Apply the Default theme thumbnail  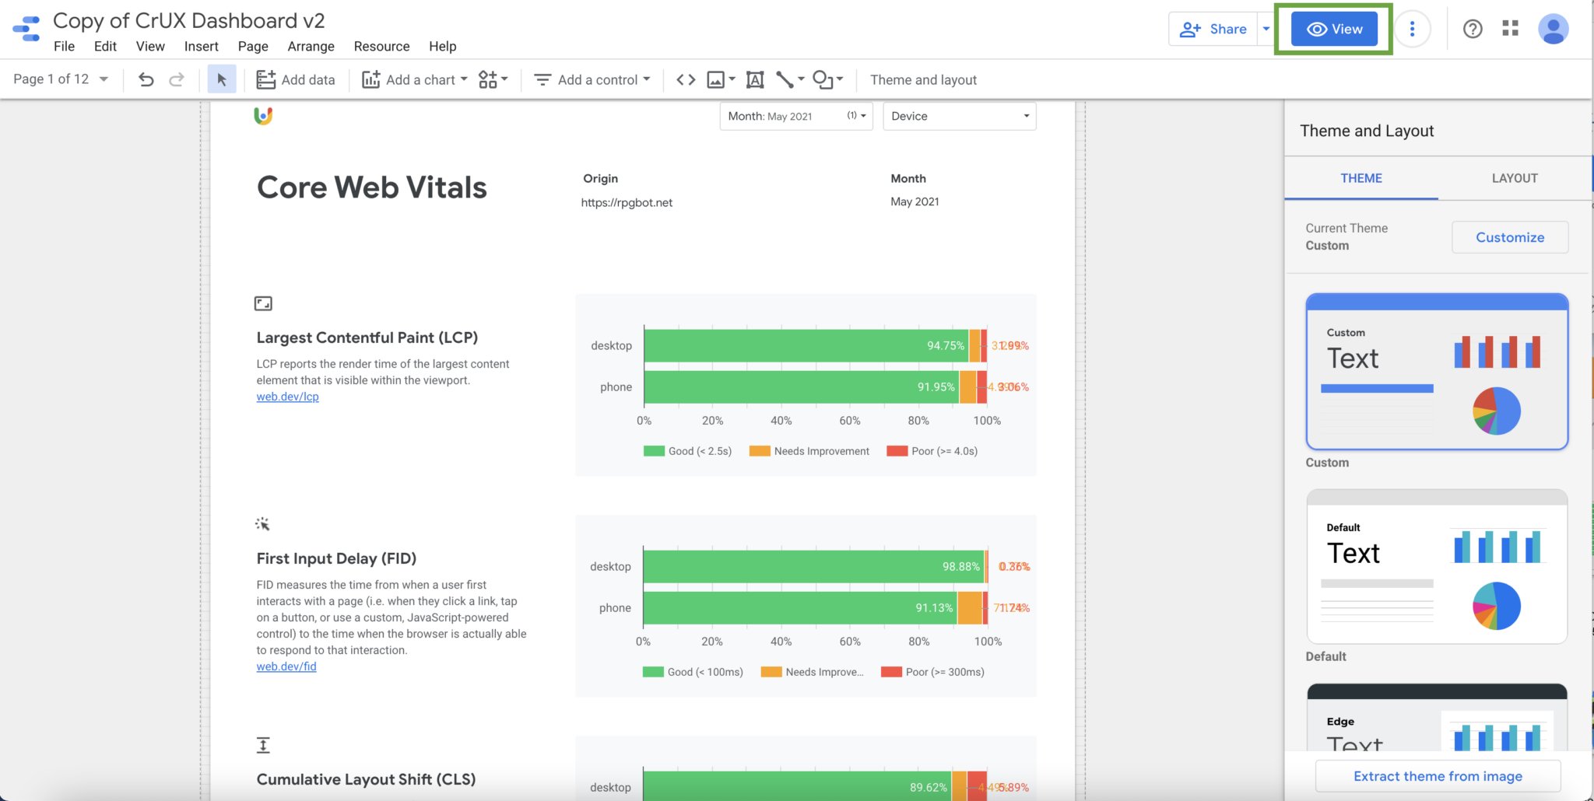coord(1437,566)
